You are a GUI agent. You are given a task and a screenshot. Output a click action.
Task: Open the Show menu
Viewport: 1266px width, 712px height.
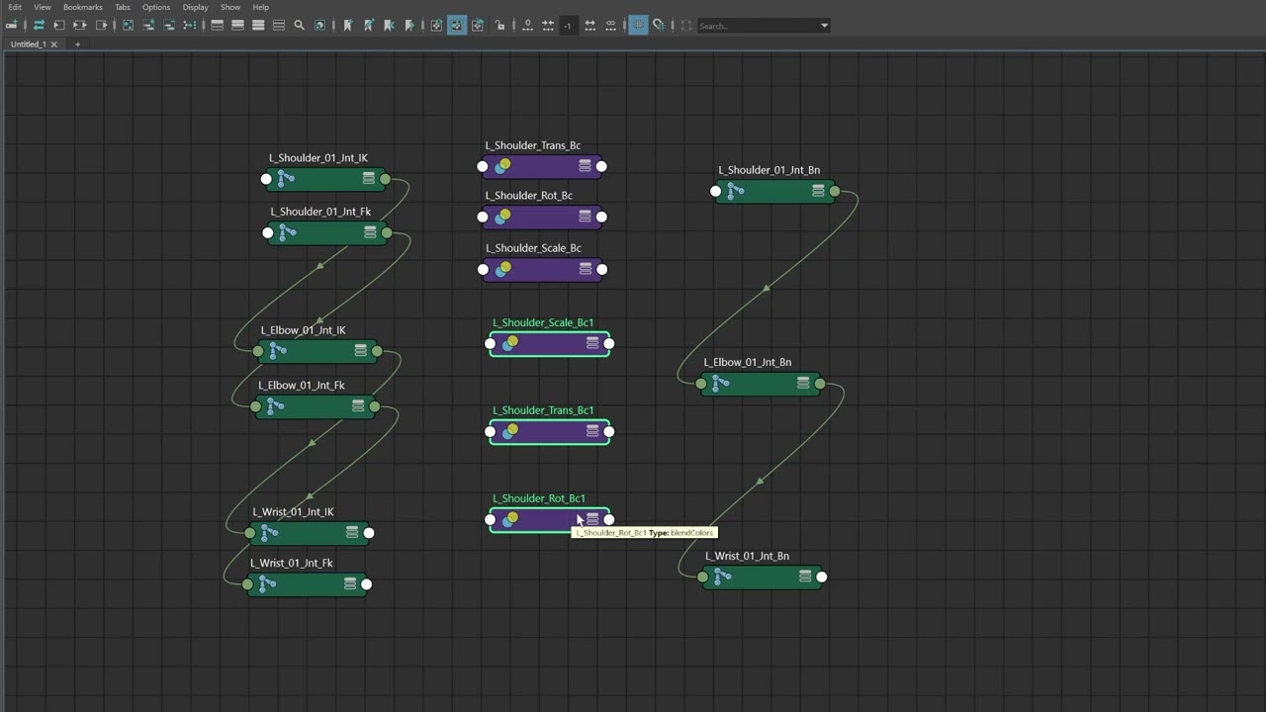(x=230, y=7)
